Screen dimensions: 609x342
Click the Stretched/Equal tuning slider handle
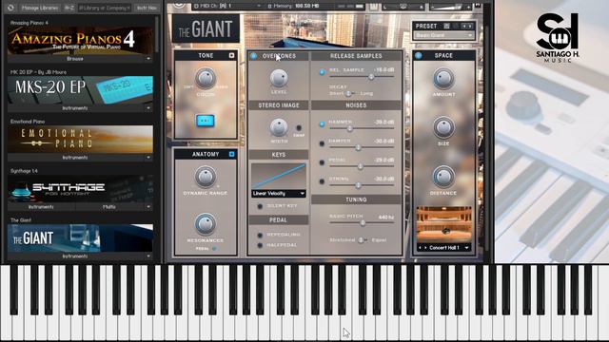(x=361, y=240)
